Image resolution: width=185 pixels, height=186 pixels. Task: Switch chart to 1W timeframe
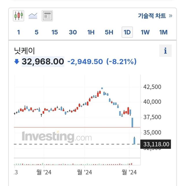pyautogui.click(x=145, y=32)
